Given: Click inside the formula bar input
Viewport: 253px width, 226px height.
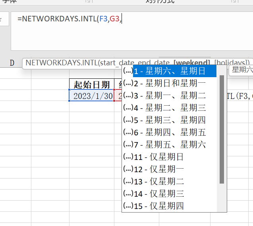Looking at the screenshot, I should tap(132, 31).
